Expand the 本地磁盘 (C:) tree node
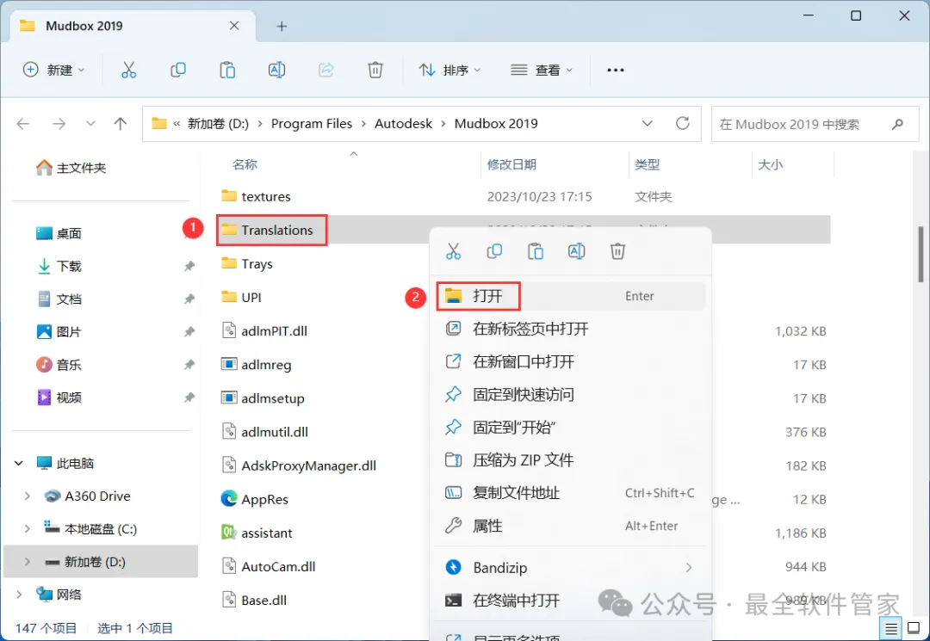The height and width of the screenshot is (641, 930). pyautogui.click(x=28, y=528)
